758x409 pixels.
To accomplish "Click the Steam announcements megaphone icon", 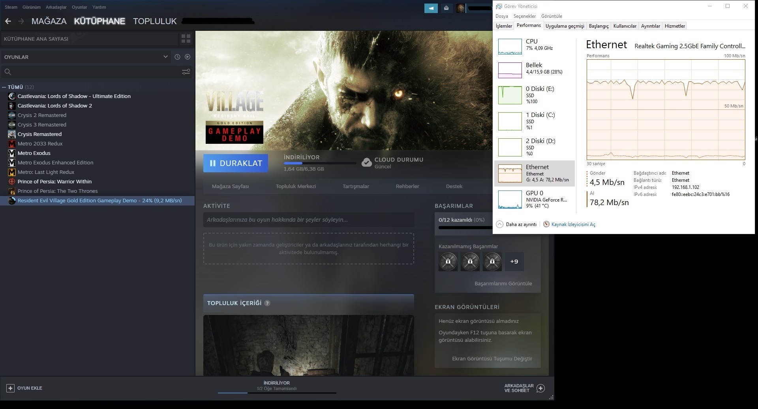I will (x=431, y=8).
